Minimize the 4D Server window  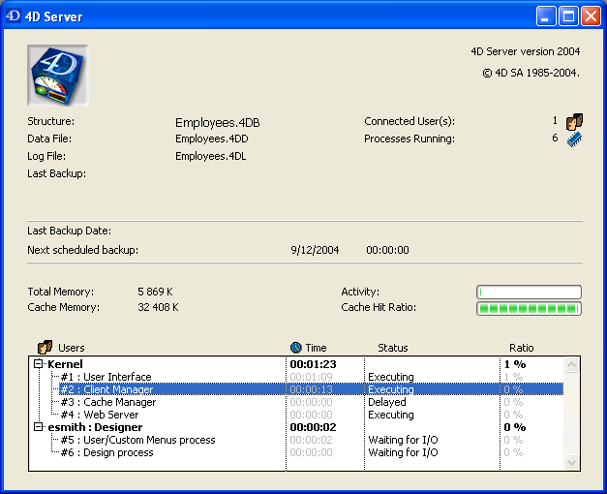pos(547,16)
